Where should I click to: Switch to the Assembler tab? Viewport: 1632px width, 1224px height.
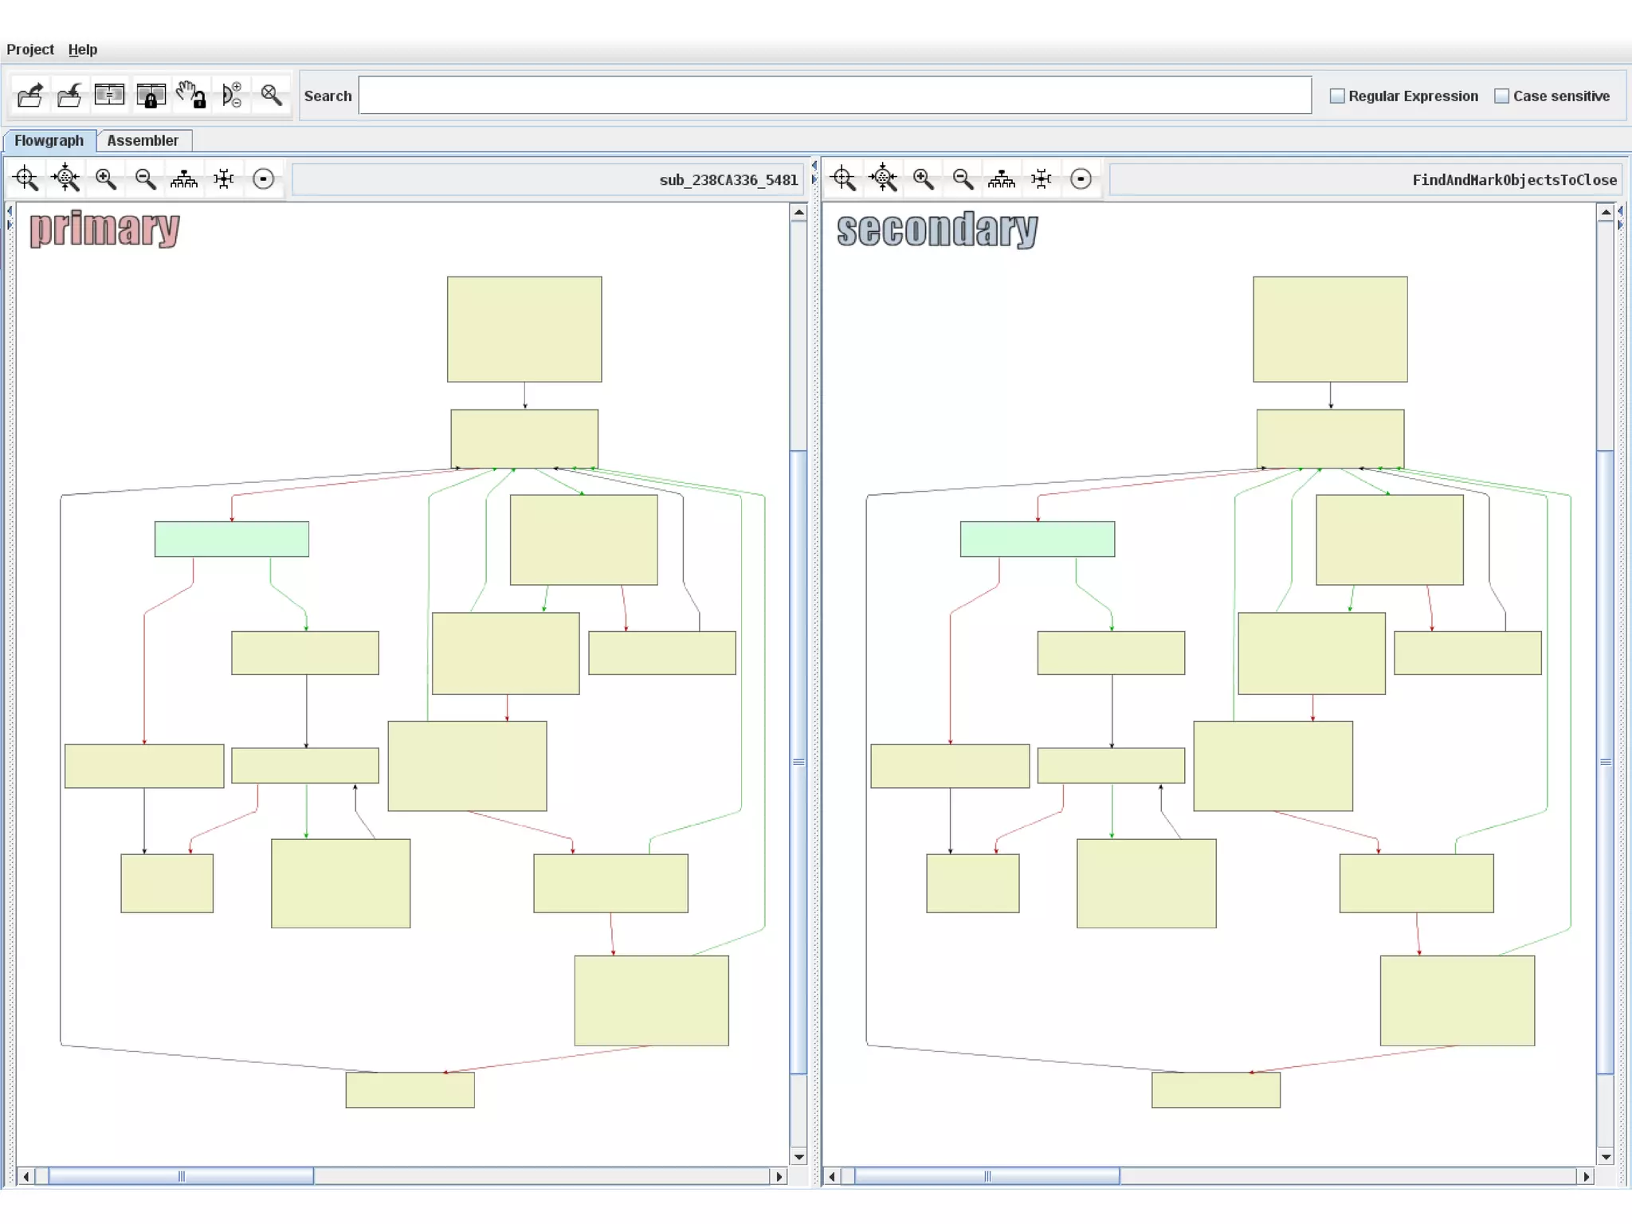(143, 140)
